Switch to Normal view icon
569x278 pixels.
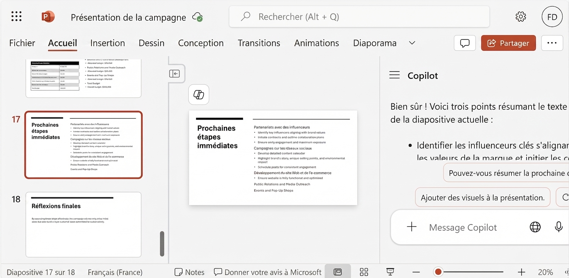click(x=338, y=272)
